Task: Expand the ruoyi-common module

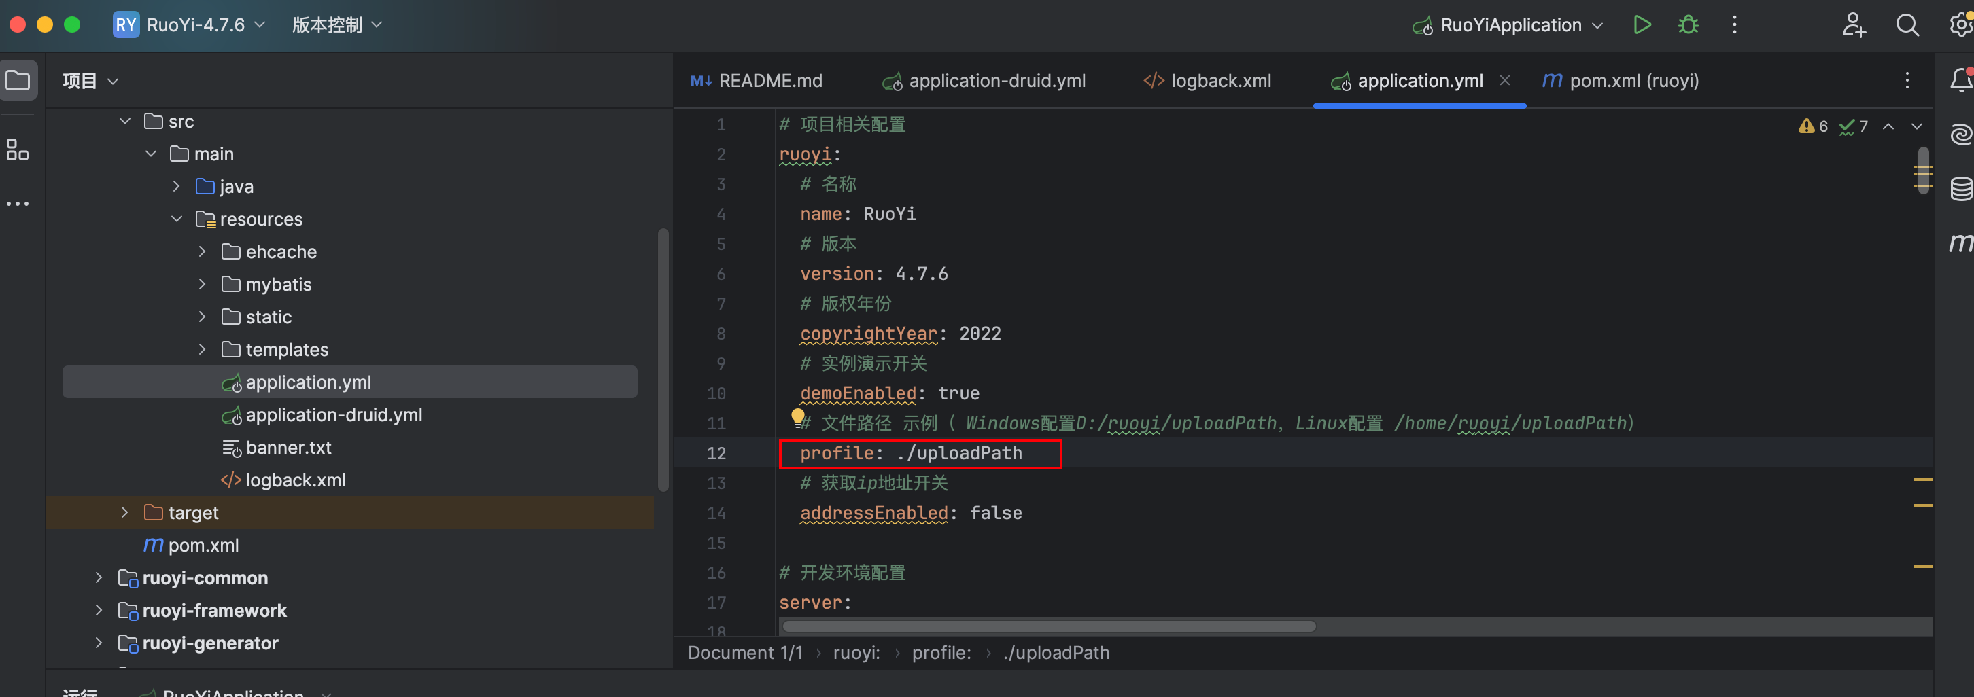Action: (x=99, y=577)
